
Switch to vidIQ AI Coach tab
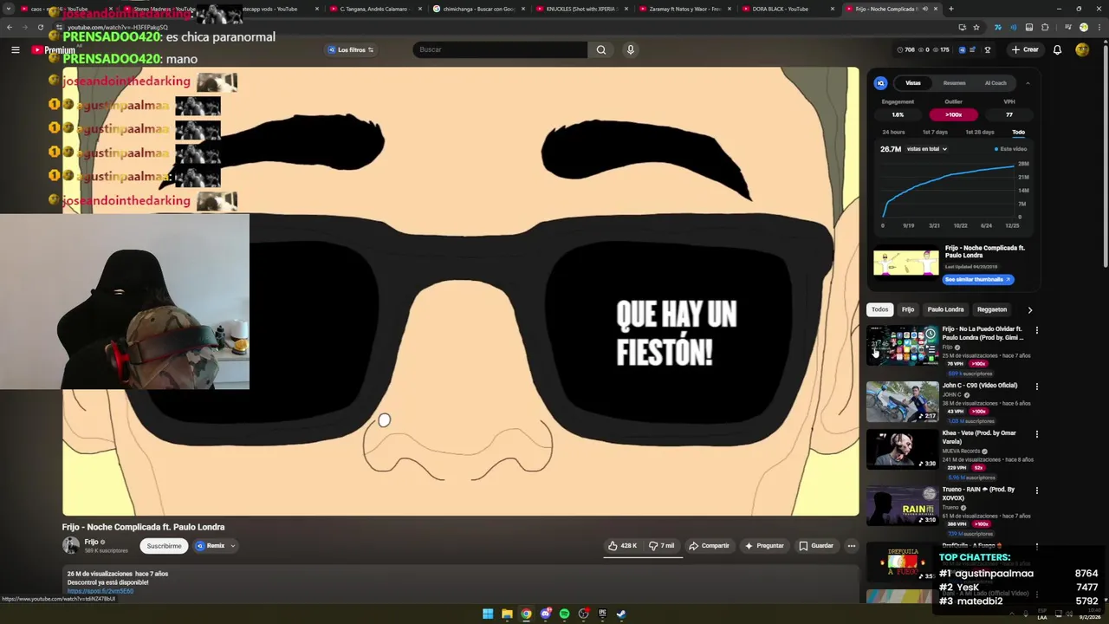pos(996,83)
